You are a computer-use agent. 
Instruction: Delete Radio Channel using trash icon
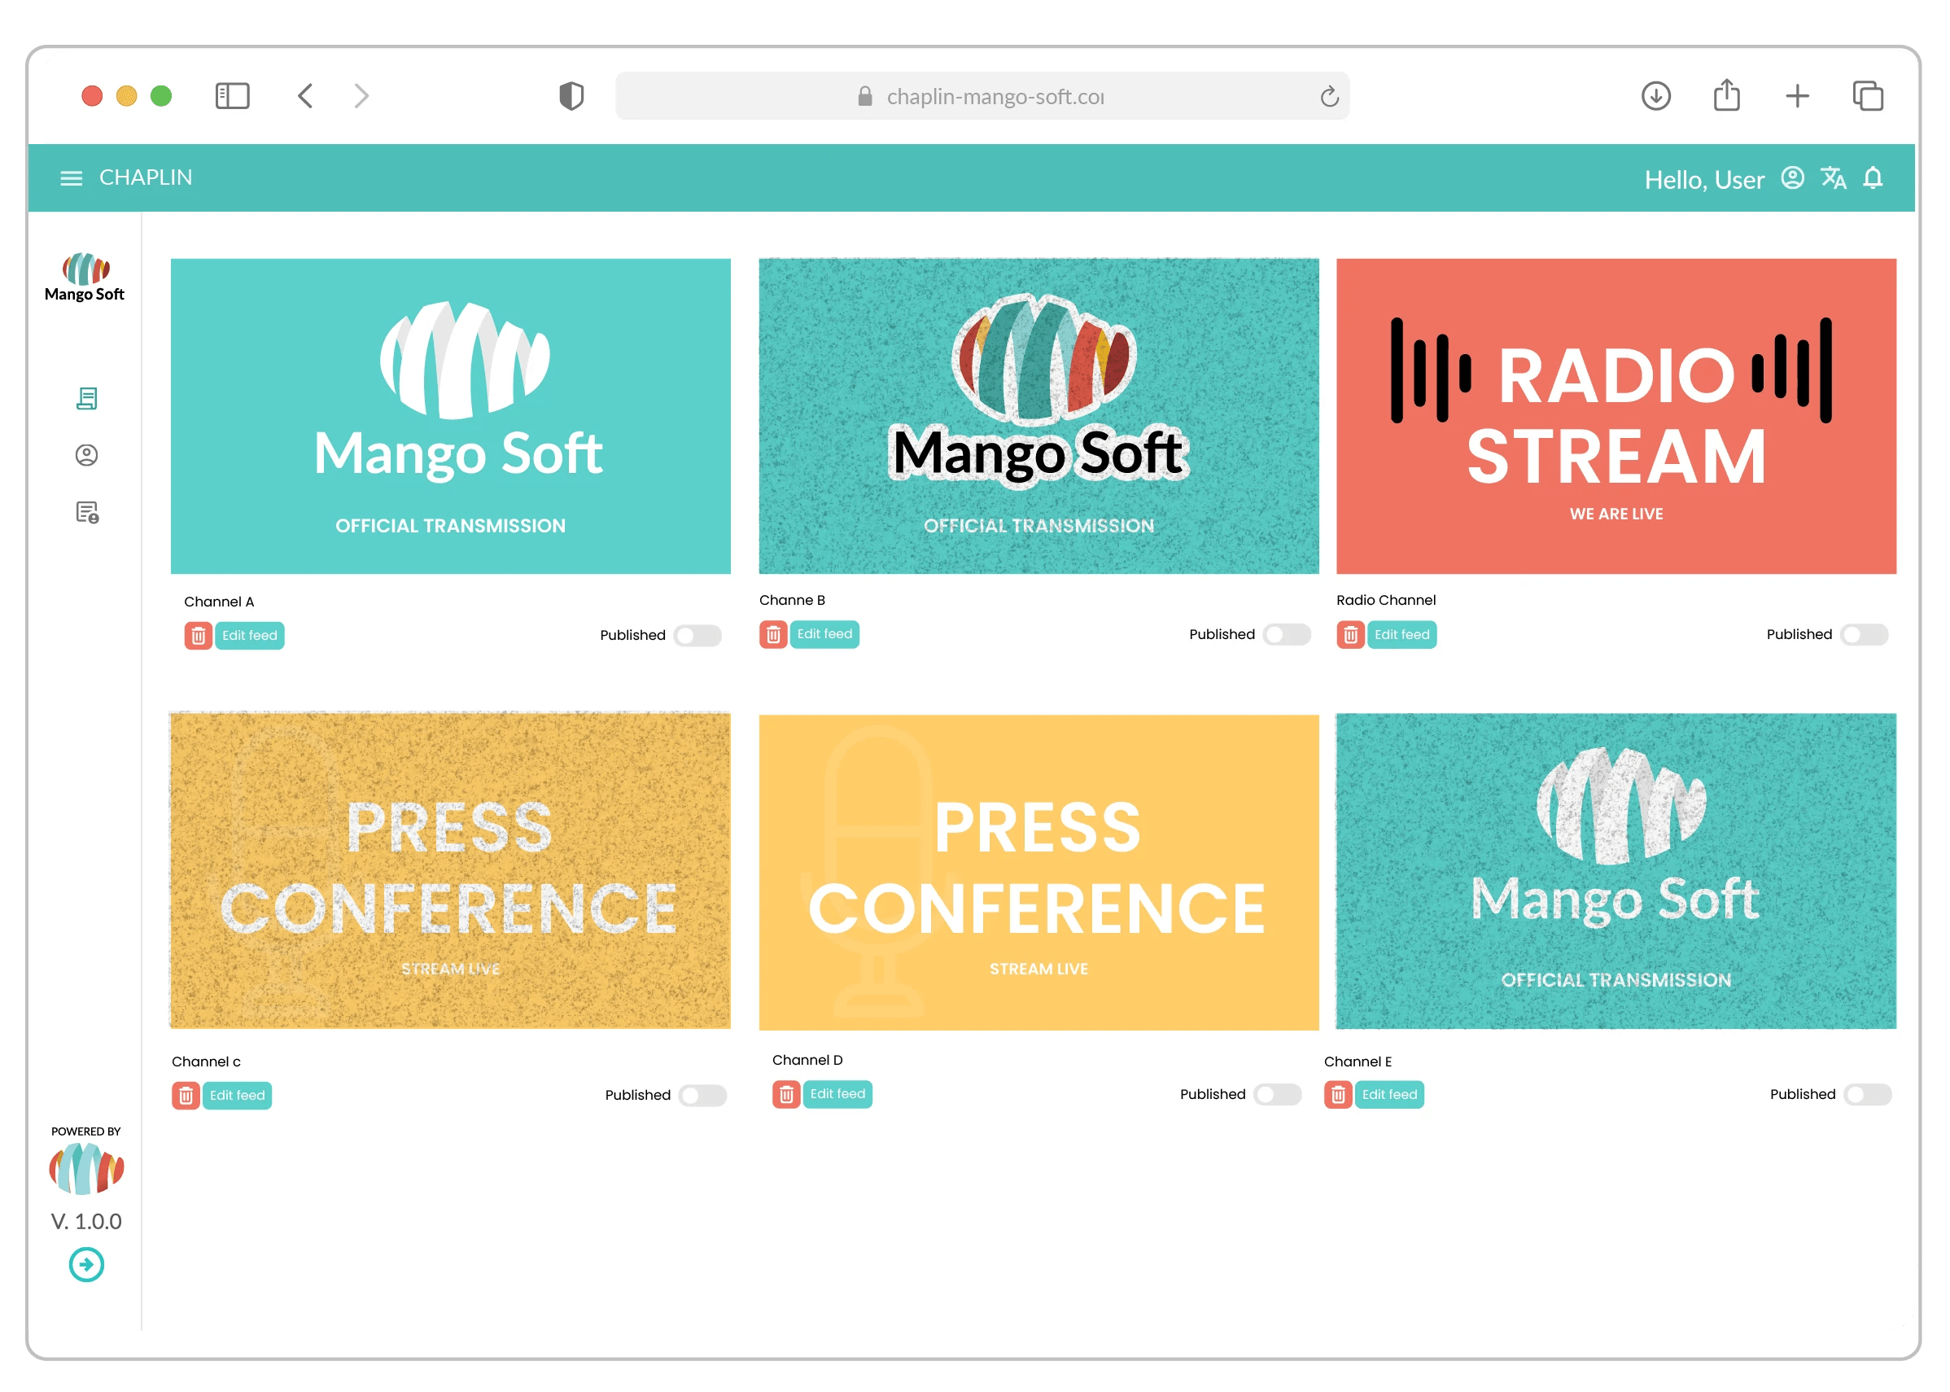[1350, 635]
